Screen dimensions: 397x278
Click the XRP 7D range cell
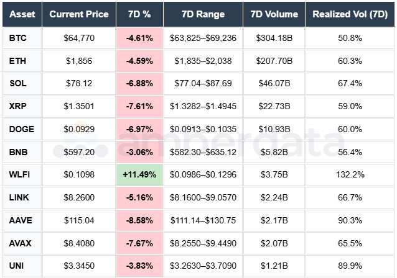pyautogui.click(x=205, y=107)
